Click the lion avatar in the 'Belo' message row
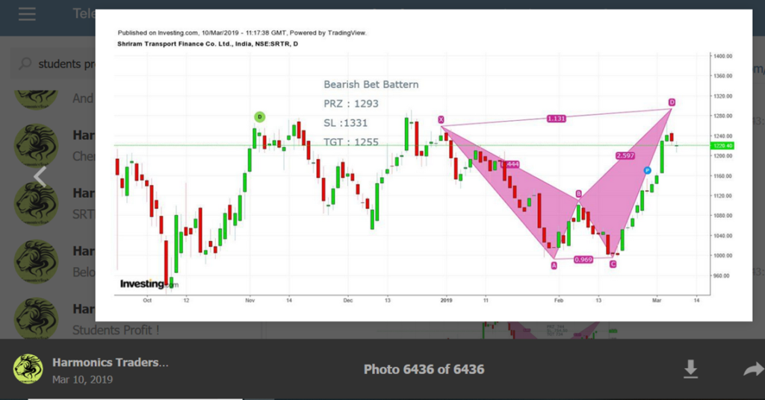The width and height of the screenshot is (765, 400). click(36, 261)
